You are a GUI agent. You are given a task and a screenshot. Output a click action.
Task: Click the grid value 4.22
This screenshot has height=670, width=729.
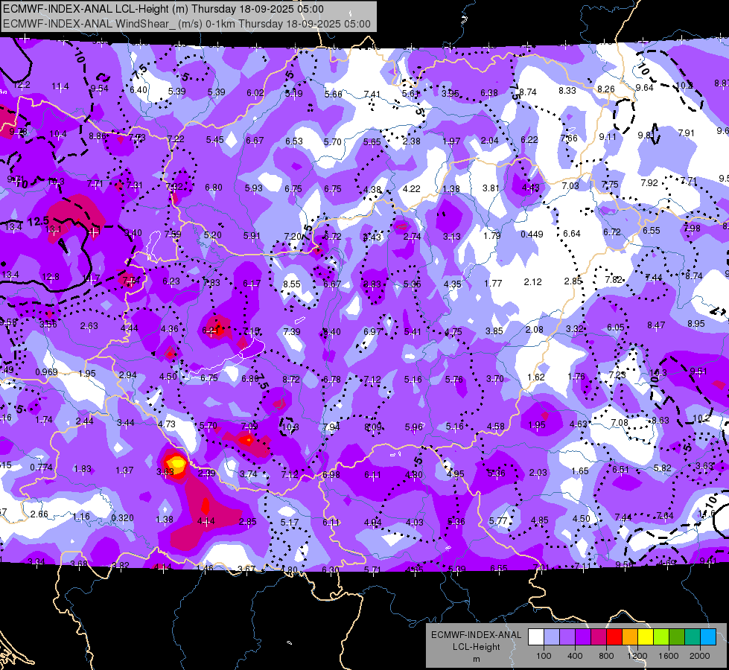point(412,189)
